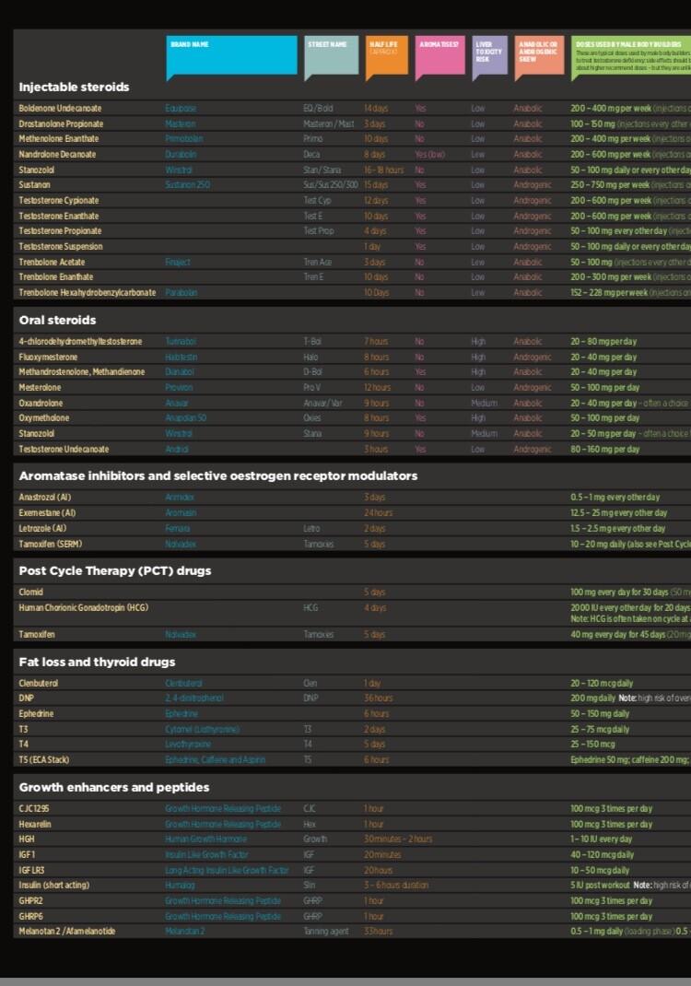Click the Arimidex brand name link
This screenshot has width=691, height=986.
tap(181, 498)
